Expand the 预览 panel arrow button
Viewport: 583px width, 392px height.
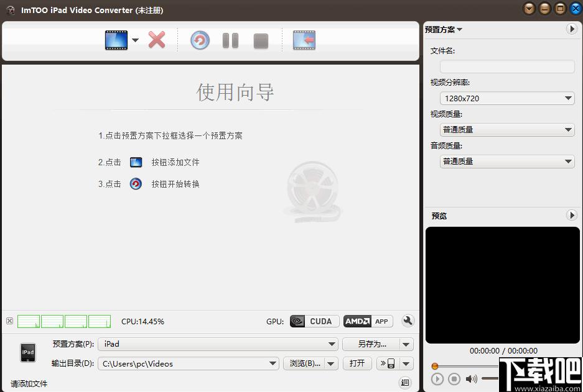[x=571, y=216]
